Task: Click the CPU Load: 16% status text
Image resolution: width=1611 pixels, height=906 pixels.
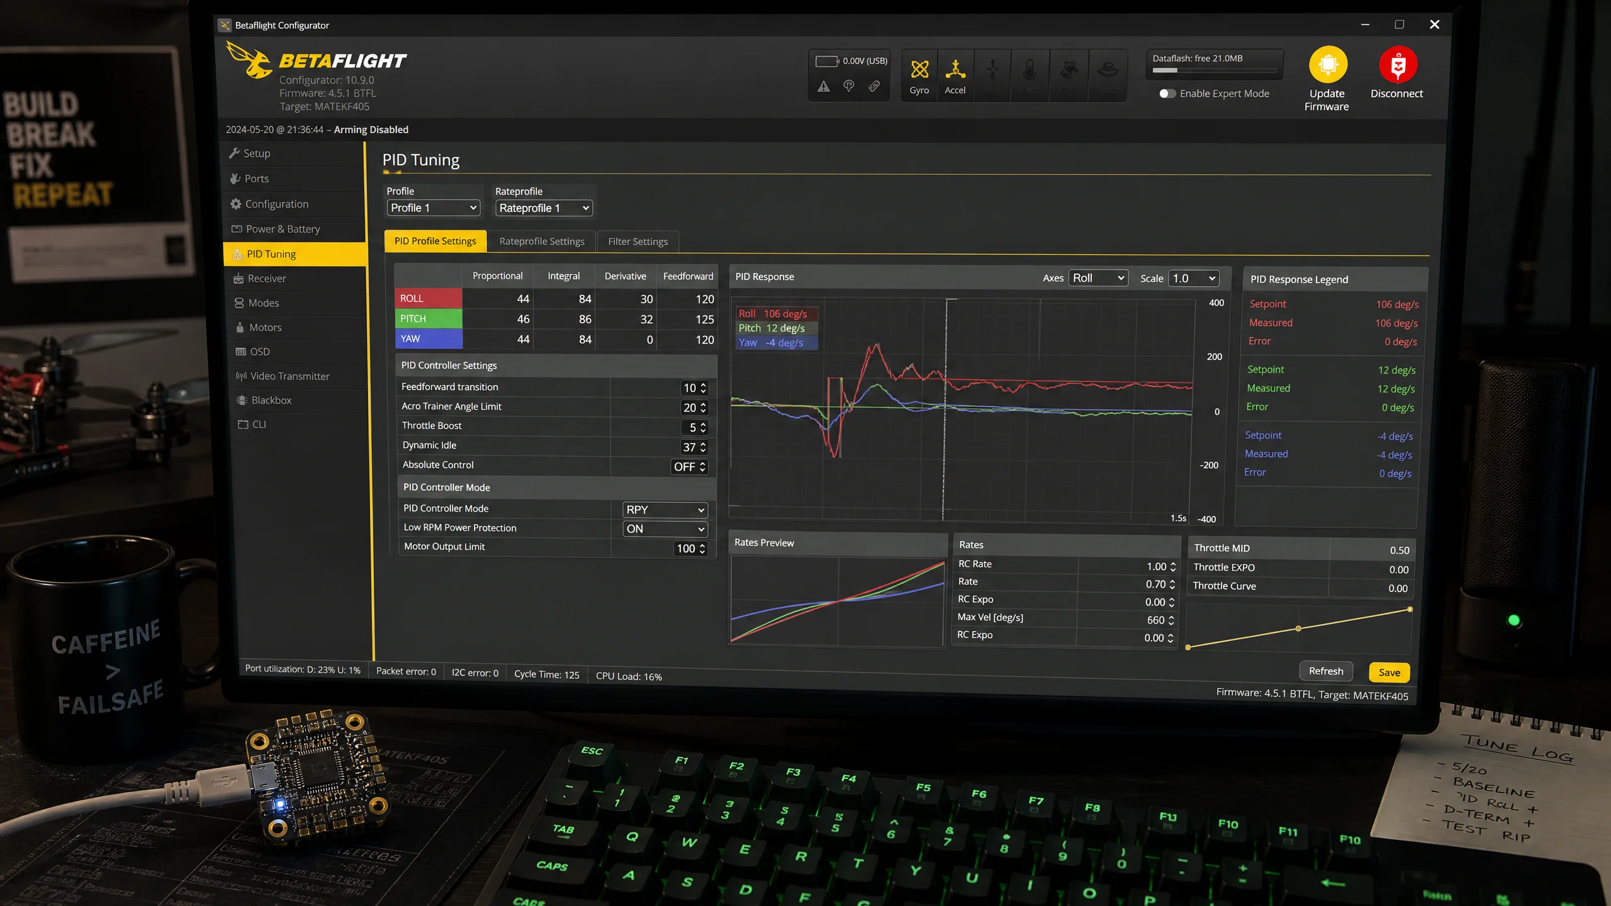Action: [629, 676]
